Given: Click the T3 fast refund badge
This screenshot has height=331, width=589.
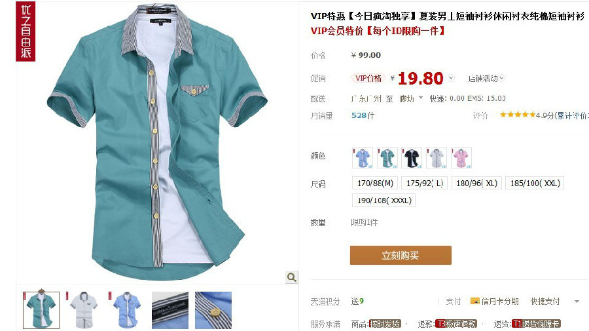Looking at the screenshot, I should [456, 324].
